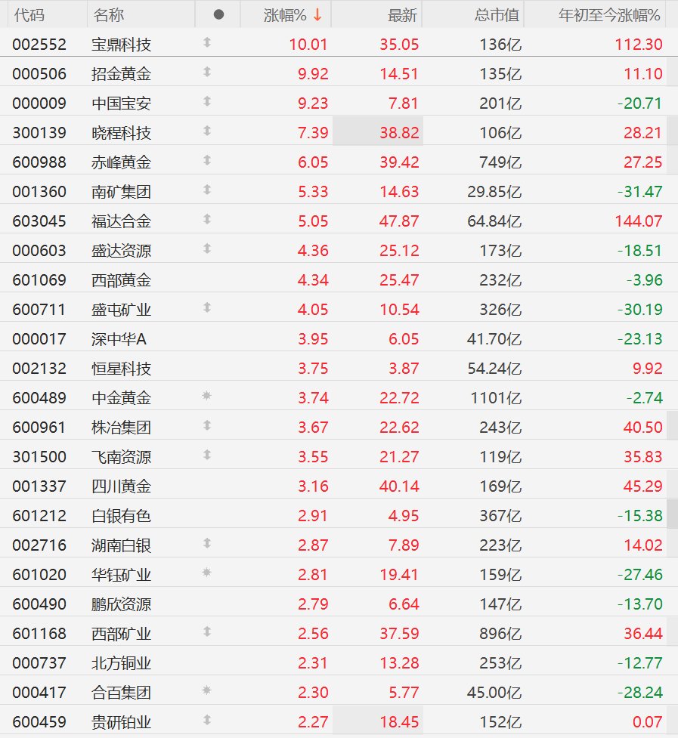
Task: Select stock code 000506
Action: coord(39,74)
